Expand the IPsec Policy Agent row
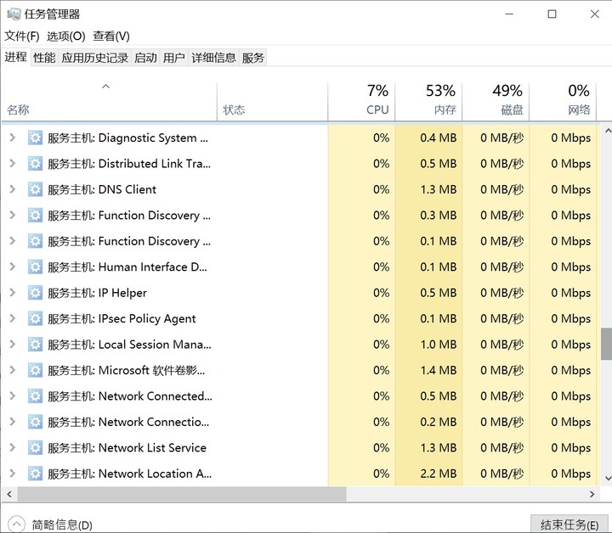612x533 pixels. 13,318
